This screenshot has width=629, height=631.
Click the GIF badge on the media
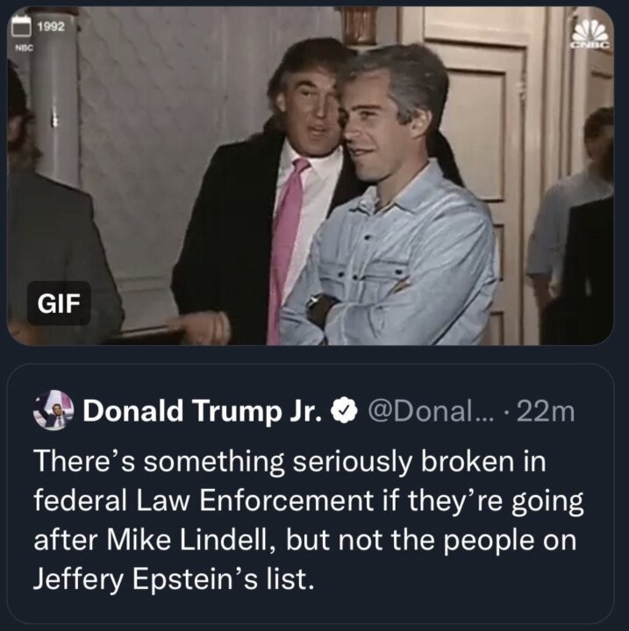tap(59, 303)
